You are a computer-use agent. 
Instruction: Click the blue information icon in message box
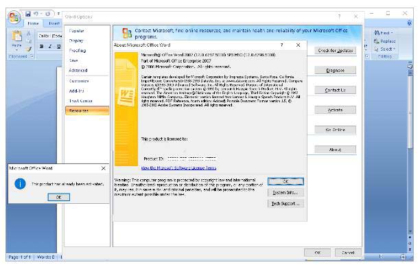(20, 184)
